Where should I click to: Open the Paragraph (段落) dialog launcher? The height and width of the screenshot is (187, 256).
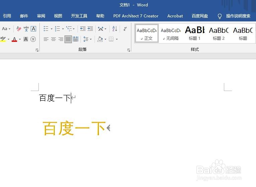[129, 50]
